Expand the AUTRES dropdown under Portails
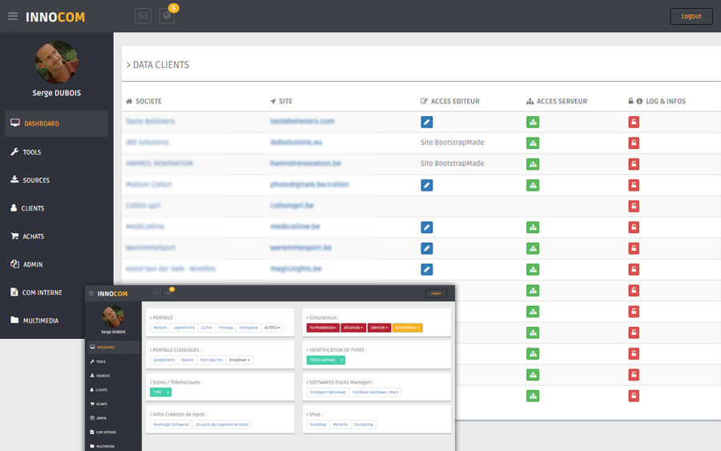The height and width of the screenshot is (451, 721). (x=273, y=328)
